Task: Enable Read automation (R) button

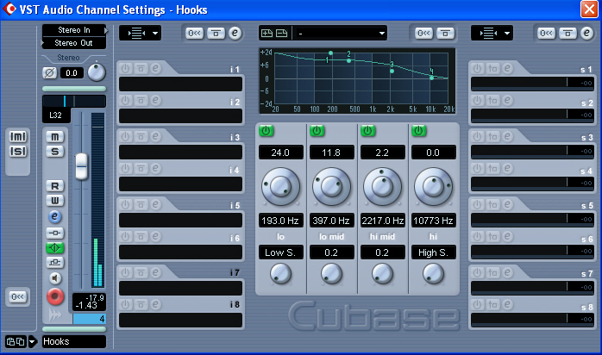Action: (55, 186)
